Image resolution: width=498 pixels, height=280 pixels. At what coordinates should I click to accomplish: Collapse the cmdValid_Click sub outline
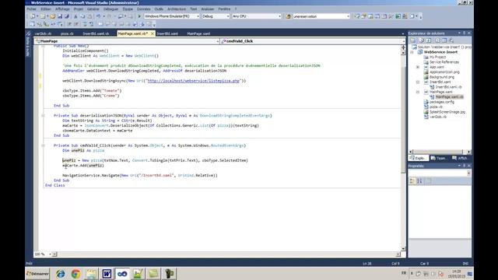(44, 145)
